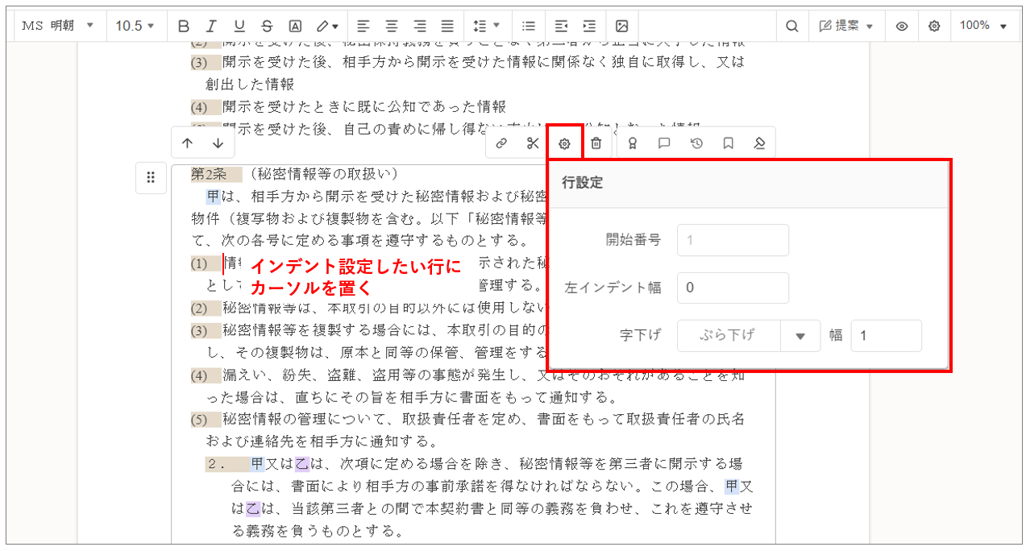
Task: Open the 100% zoom menu
Action: pos(983,26)
